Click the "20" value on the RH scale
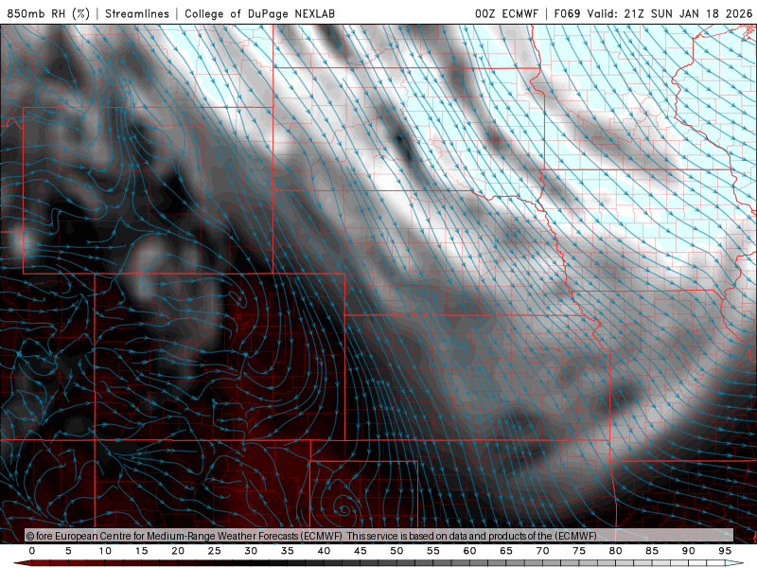Viewport: 757px width, 568px height. [x=178, y=551]
